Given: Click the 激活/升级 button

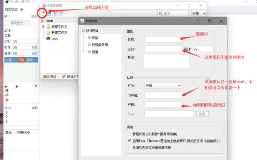Looking at the screenshot, I should click(x=50, y=77).
